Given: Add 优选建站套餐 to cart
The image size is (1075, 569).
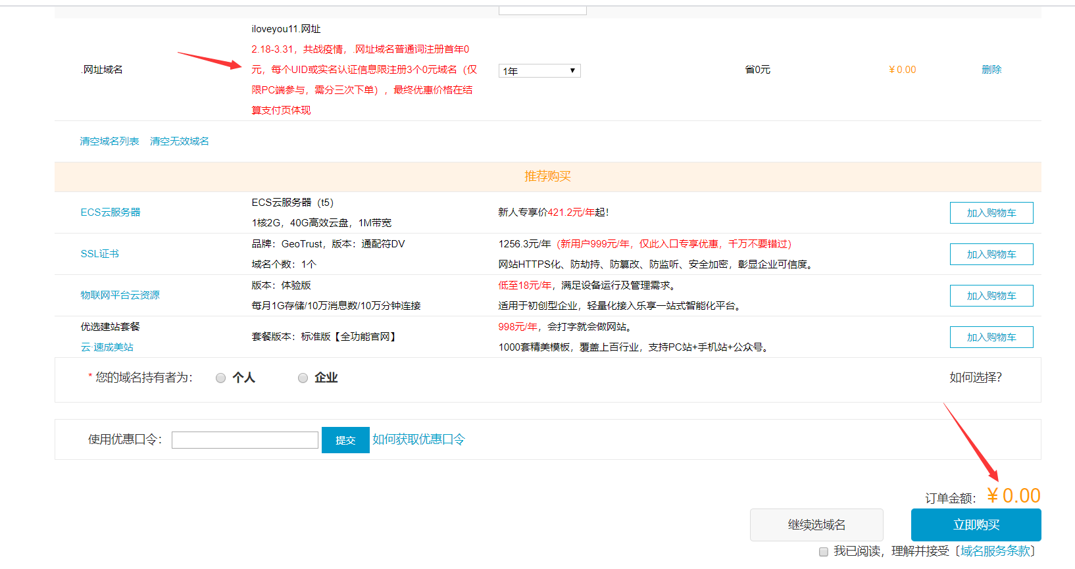Looking at the screenshot, I should 991,337.
